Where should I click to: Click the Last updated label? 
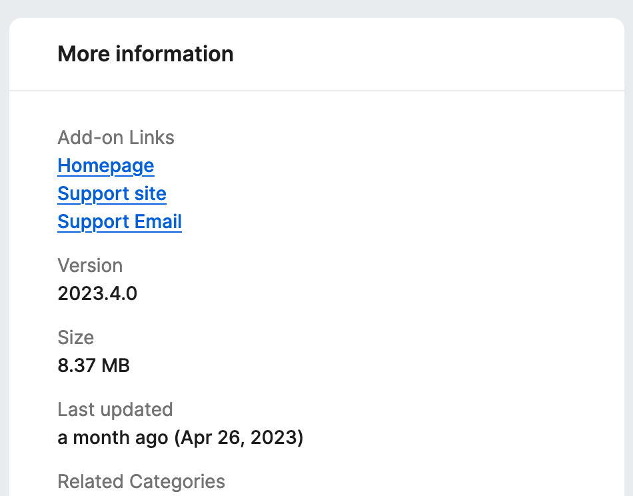click(115, 410)
